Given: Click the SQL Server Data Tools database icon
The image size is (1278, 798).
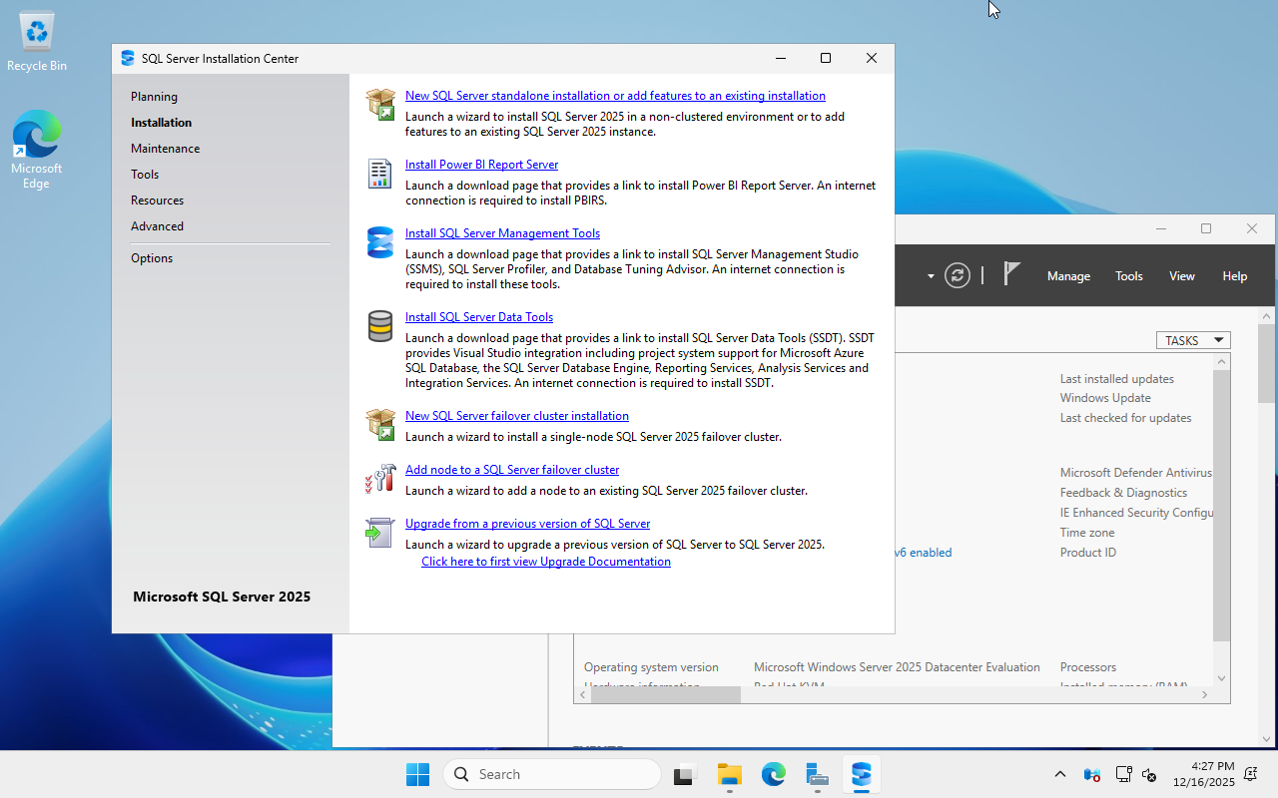Looking at the screenshot, I should (380, 326).
